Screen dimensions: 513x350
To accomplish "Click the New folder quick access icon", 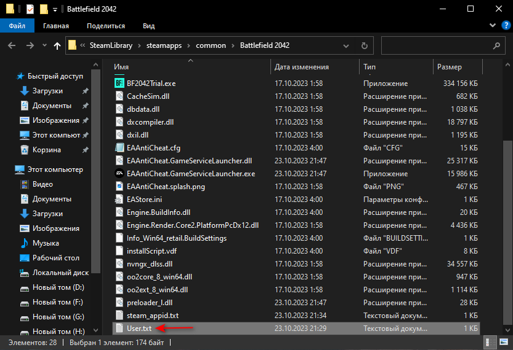I will point(44,9).
